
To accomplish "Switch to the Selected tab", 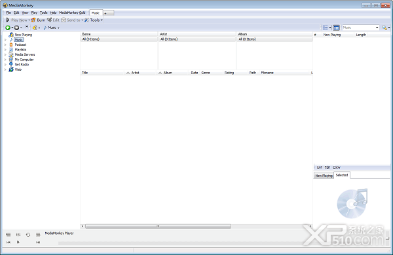I will 342,175.
